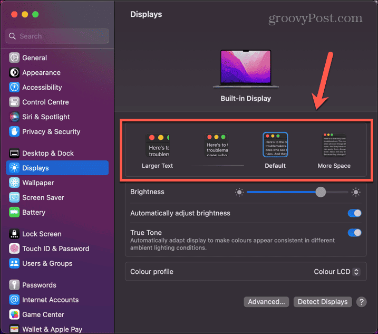The height and width of the screenshot is (334, 378).
Task: Open help with the question mark button
Action: coord(361,302)
